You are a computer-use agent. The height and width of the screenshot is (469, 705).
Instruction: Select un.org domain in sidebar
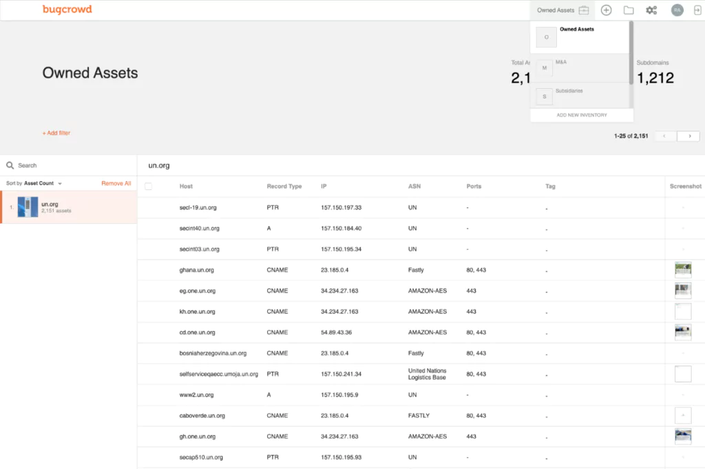coord(69,207)
